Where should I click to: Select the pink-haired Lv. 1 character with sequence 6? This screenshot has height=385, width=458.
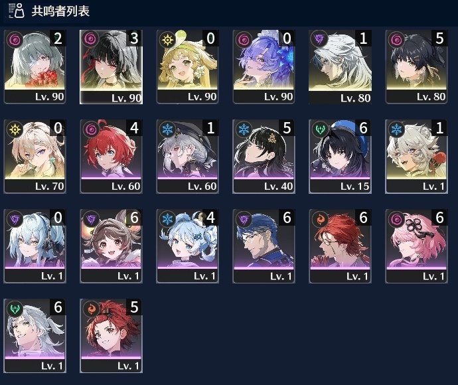click(416, 246)
